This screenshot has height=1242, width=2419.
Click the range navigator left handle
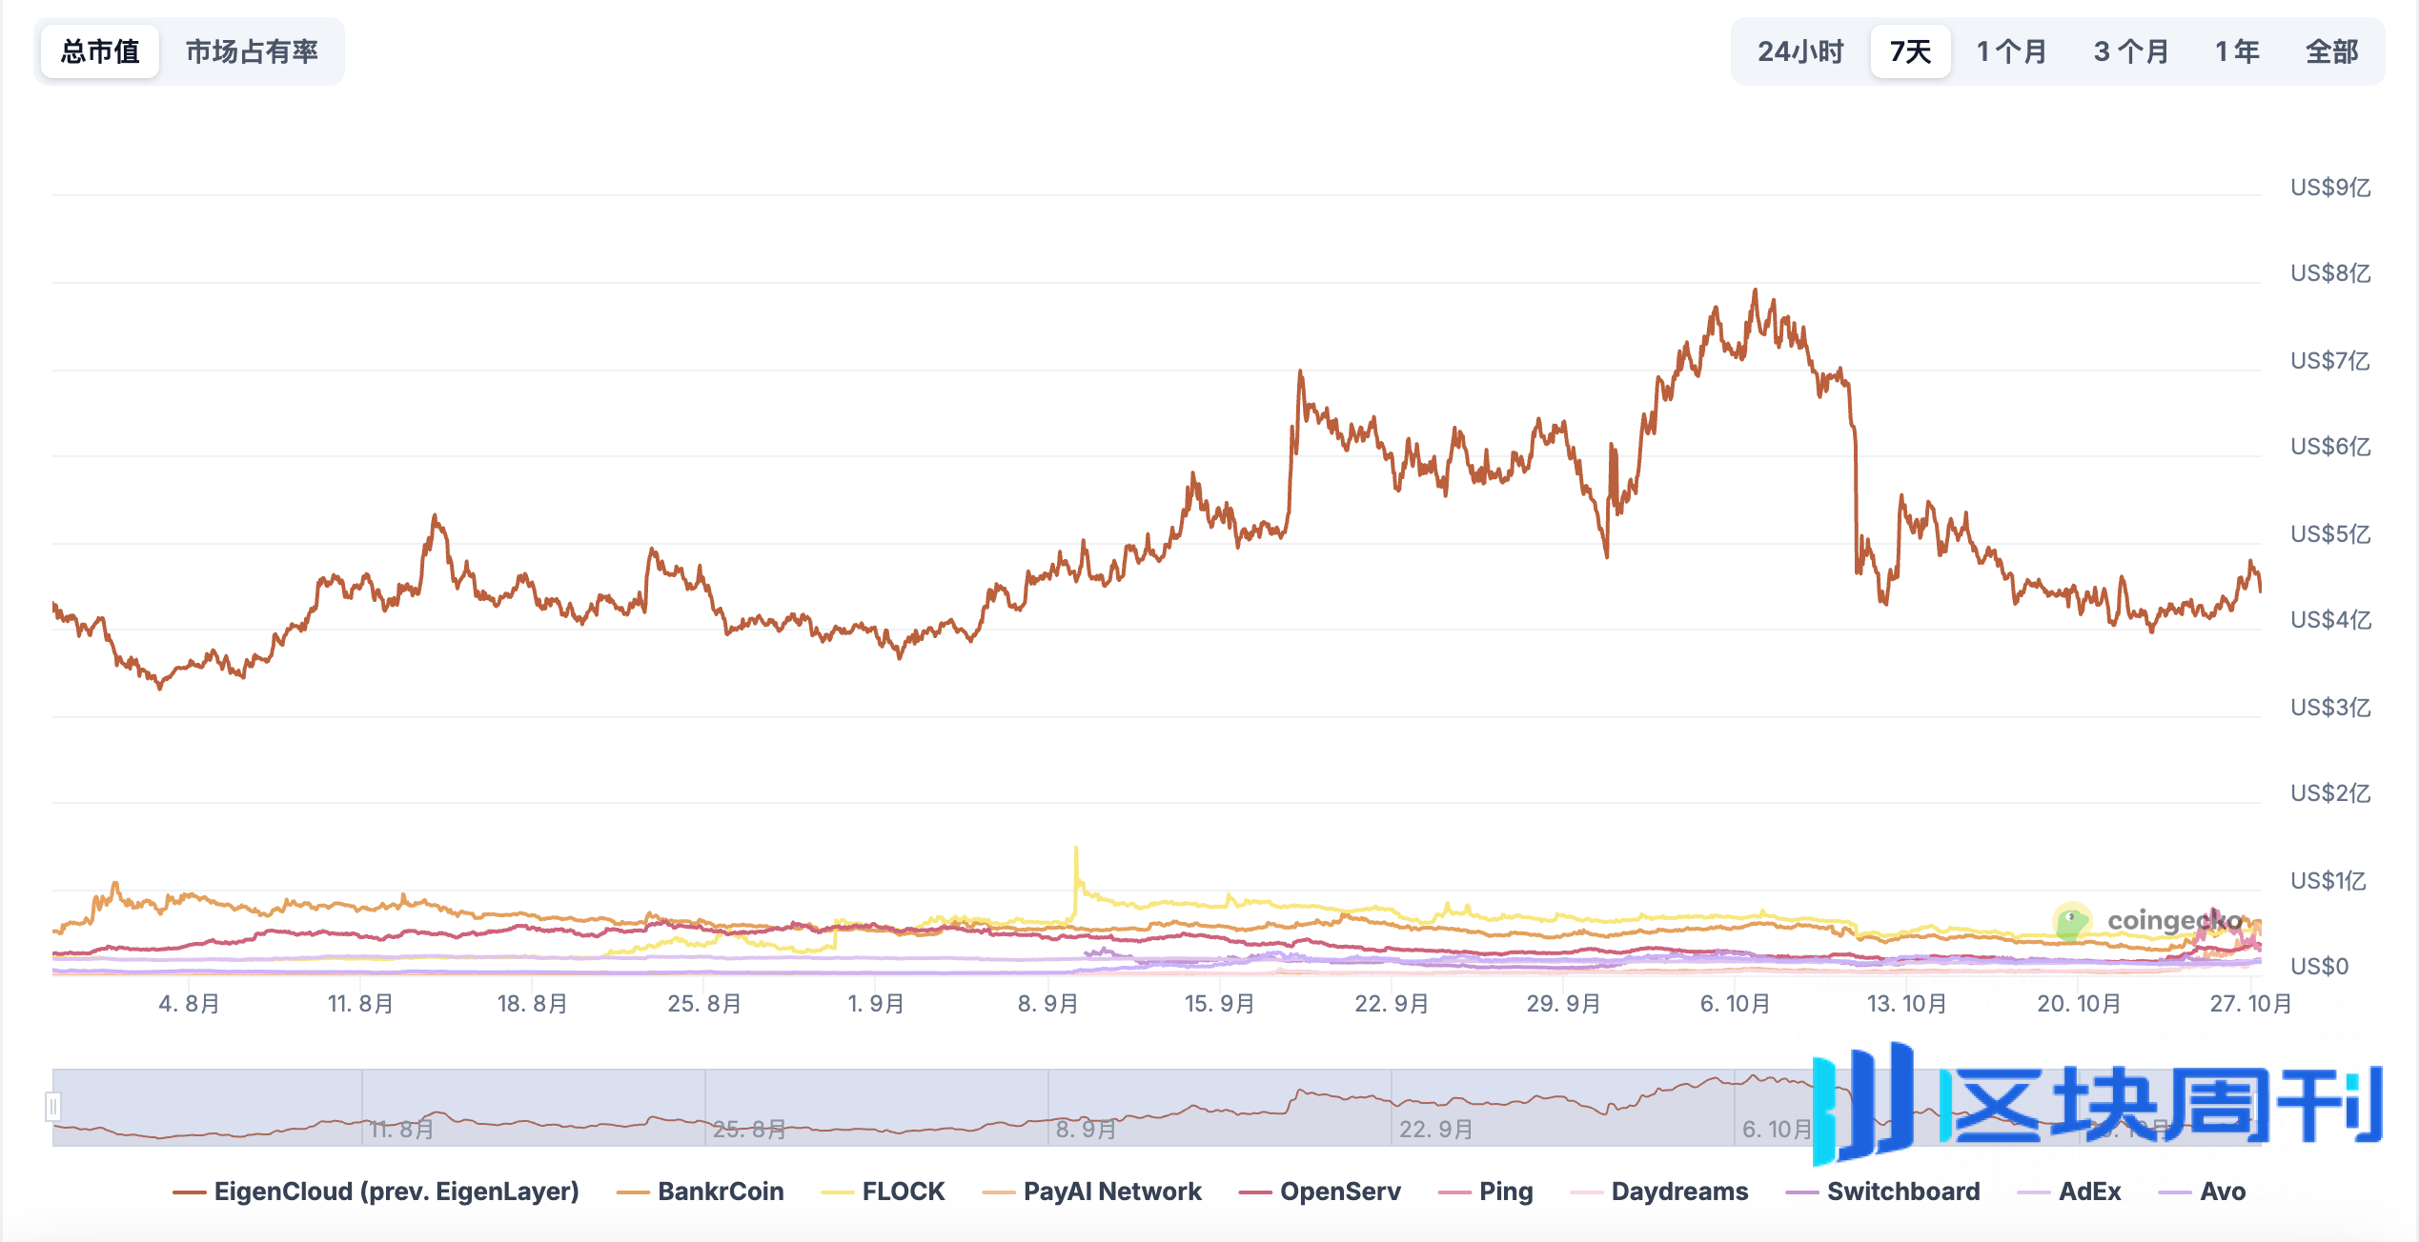(53, 1107)
